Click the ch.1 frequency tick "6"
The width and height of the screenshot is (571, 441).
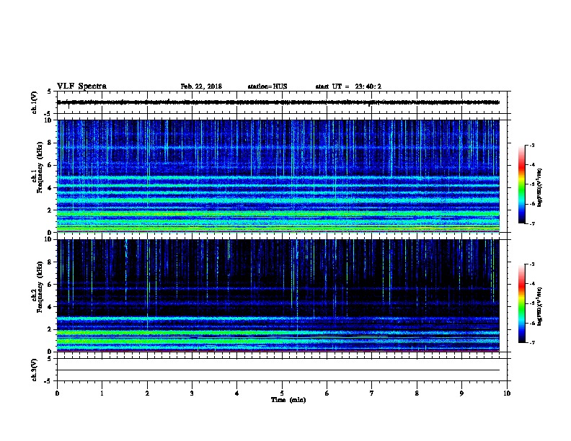pyautogui.click(x=50, y=165)
